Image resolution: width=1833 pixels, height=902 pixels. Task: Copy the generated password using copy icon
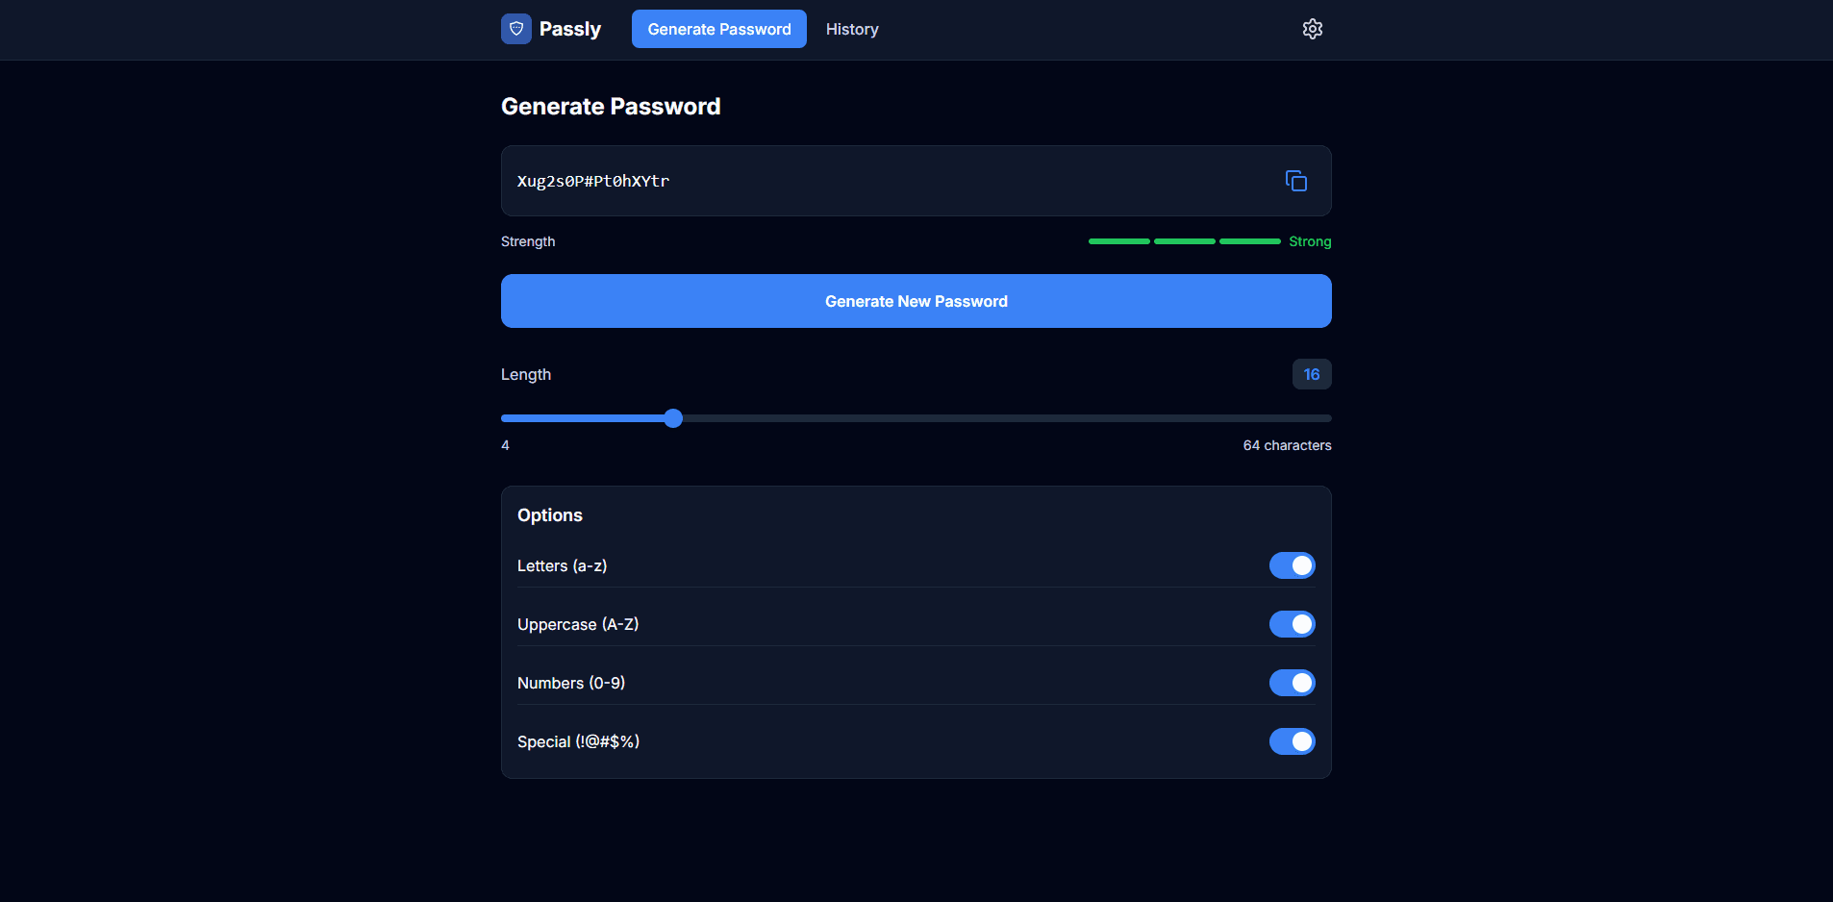point(1295,181)
